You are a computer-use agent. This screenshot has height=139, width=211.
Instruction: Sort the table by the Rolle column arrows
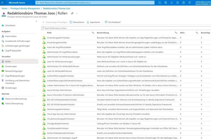(x=93, y=33)
